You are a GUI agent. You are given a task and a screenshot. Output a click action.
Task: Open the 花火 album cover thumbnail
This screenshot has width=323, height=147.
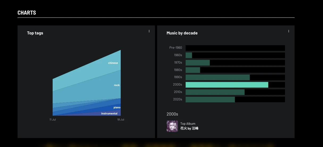tap(172, 126)
